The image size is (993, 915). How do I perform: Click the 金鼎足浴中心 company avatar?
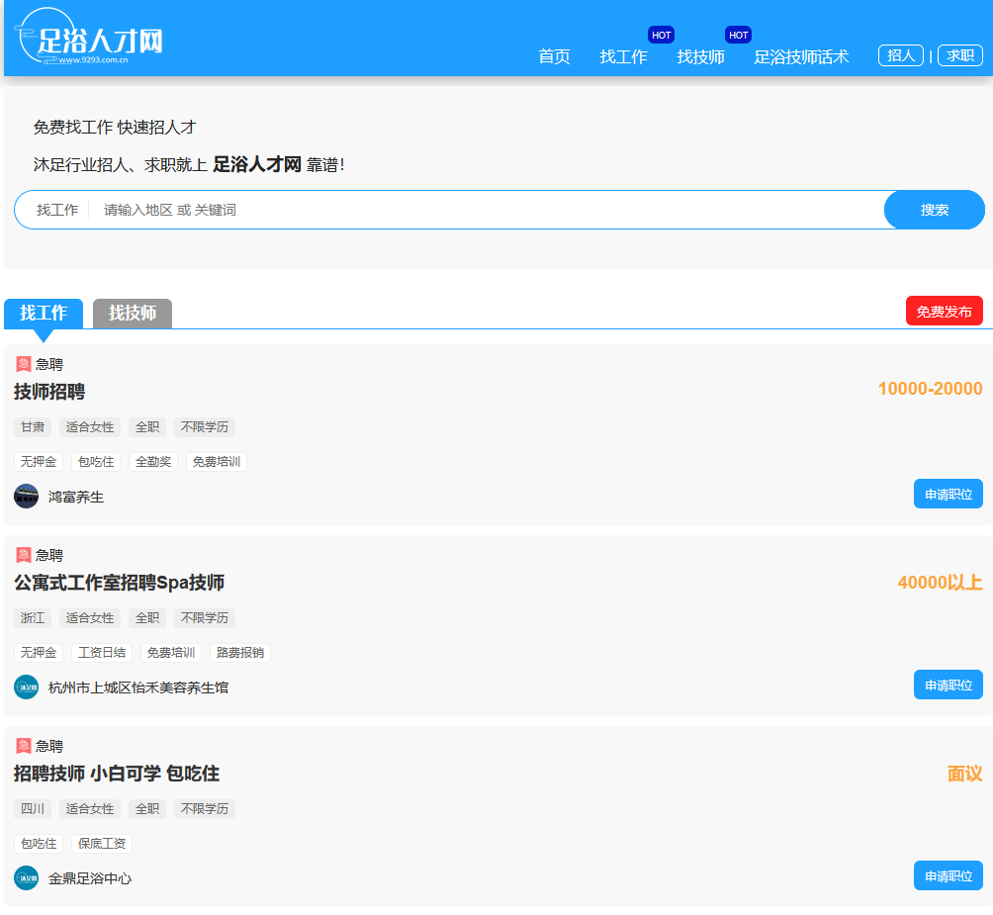point(25,877)
